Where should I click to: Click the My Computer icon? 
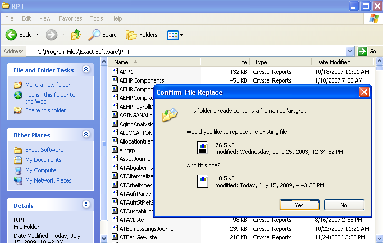pos(18,170)
